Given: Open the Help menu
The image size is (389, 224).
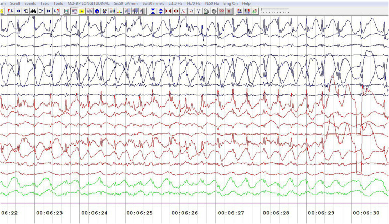Looking at the screenshot, I should (246, 3).
